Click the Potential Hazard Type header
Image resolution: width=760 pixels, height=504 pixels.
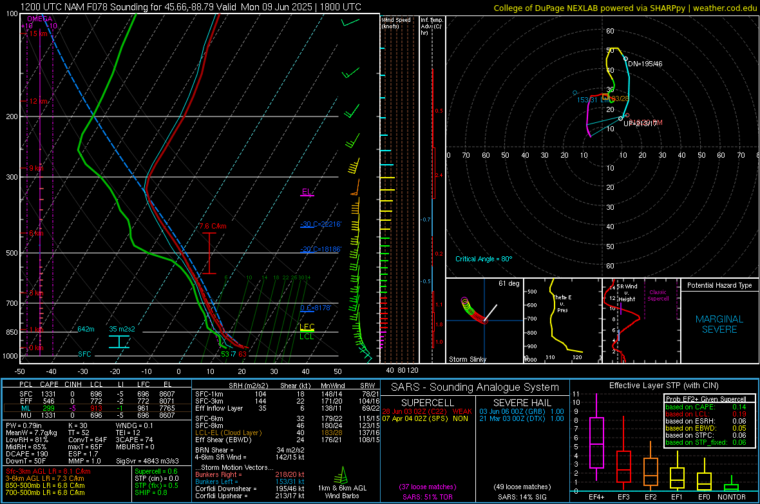tap(719, 285)
